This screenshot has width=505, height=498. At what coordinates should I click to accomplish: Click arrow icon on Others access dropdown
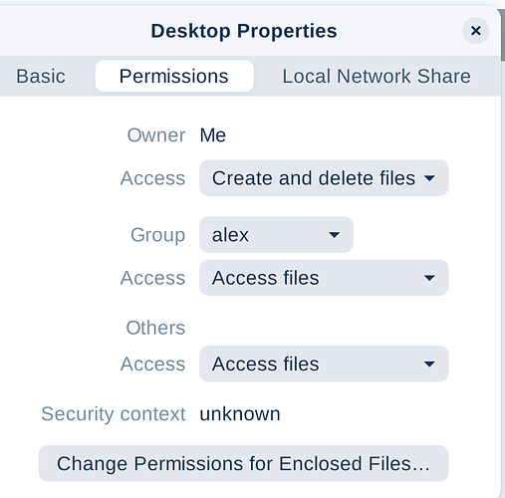tap(429, 365)
